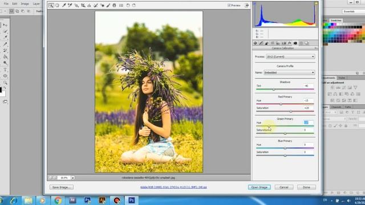Viewport: 365px width, 205px height.
Task: Open the Tone Curve panel icon
Action: (x=261, y=43)
